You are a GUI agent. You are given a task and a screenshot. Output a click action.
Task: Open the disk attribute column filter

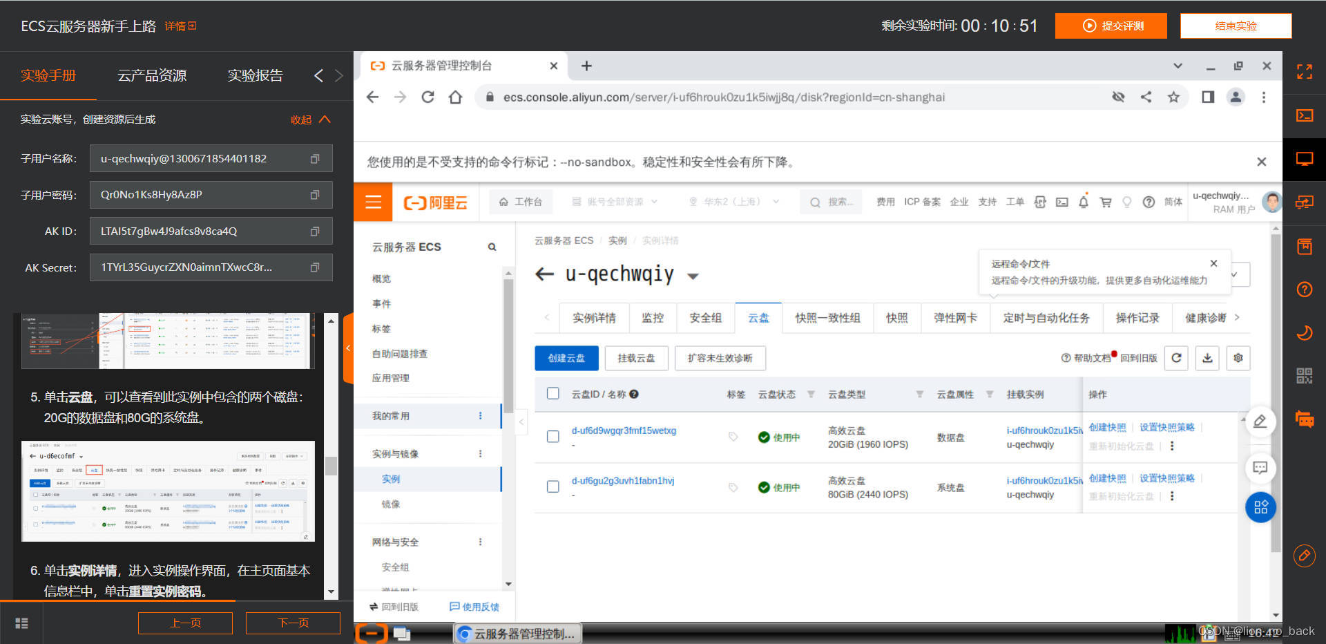click(x=990, y=395)
